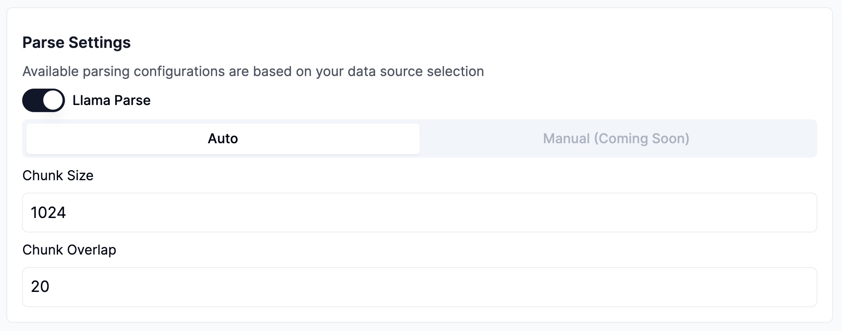Click the Parse Settings heading
The width and height of the screenshot is (842, 331).
(77, 42)
